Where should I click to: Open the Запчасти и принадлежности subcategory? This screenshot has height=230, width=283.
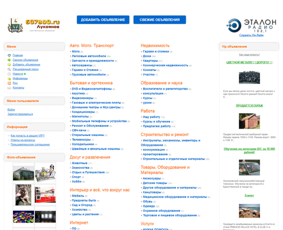tap(93, 61)
